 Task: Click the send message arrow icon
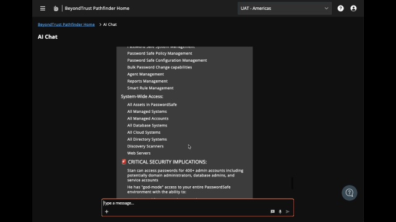click(x=287, y=212)
